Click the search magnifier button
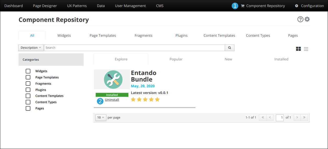 (x=229, y=48)
